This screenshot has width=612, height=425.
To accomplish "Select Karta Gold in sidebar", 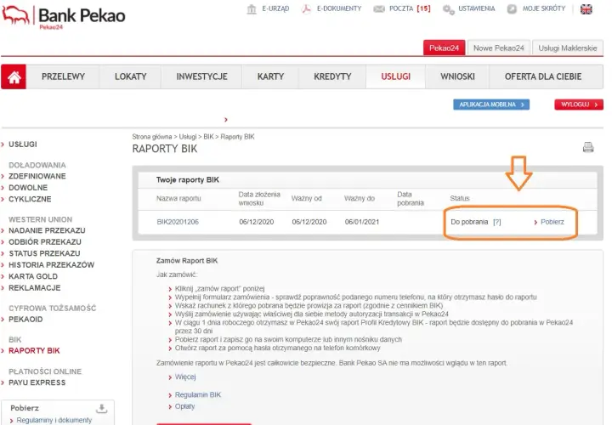I will click(x=33, y=276).
